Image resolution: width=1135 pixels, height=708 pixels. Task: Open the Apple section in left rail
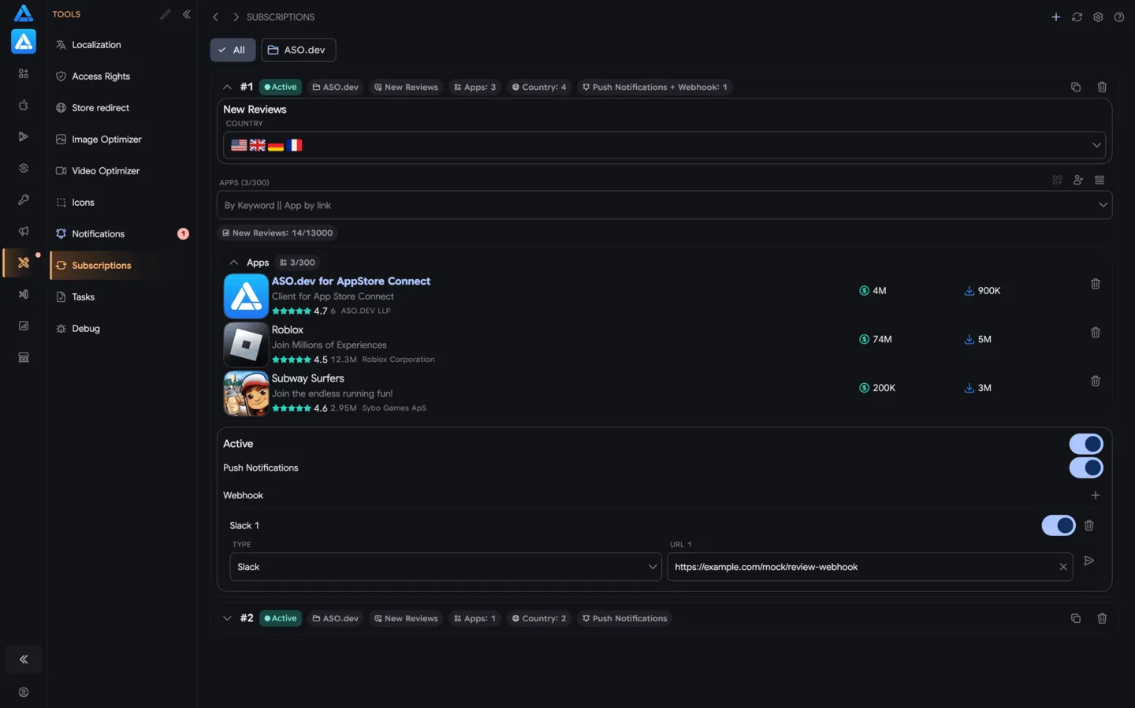[24, 105]
